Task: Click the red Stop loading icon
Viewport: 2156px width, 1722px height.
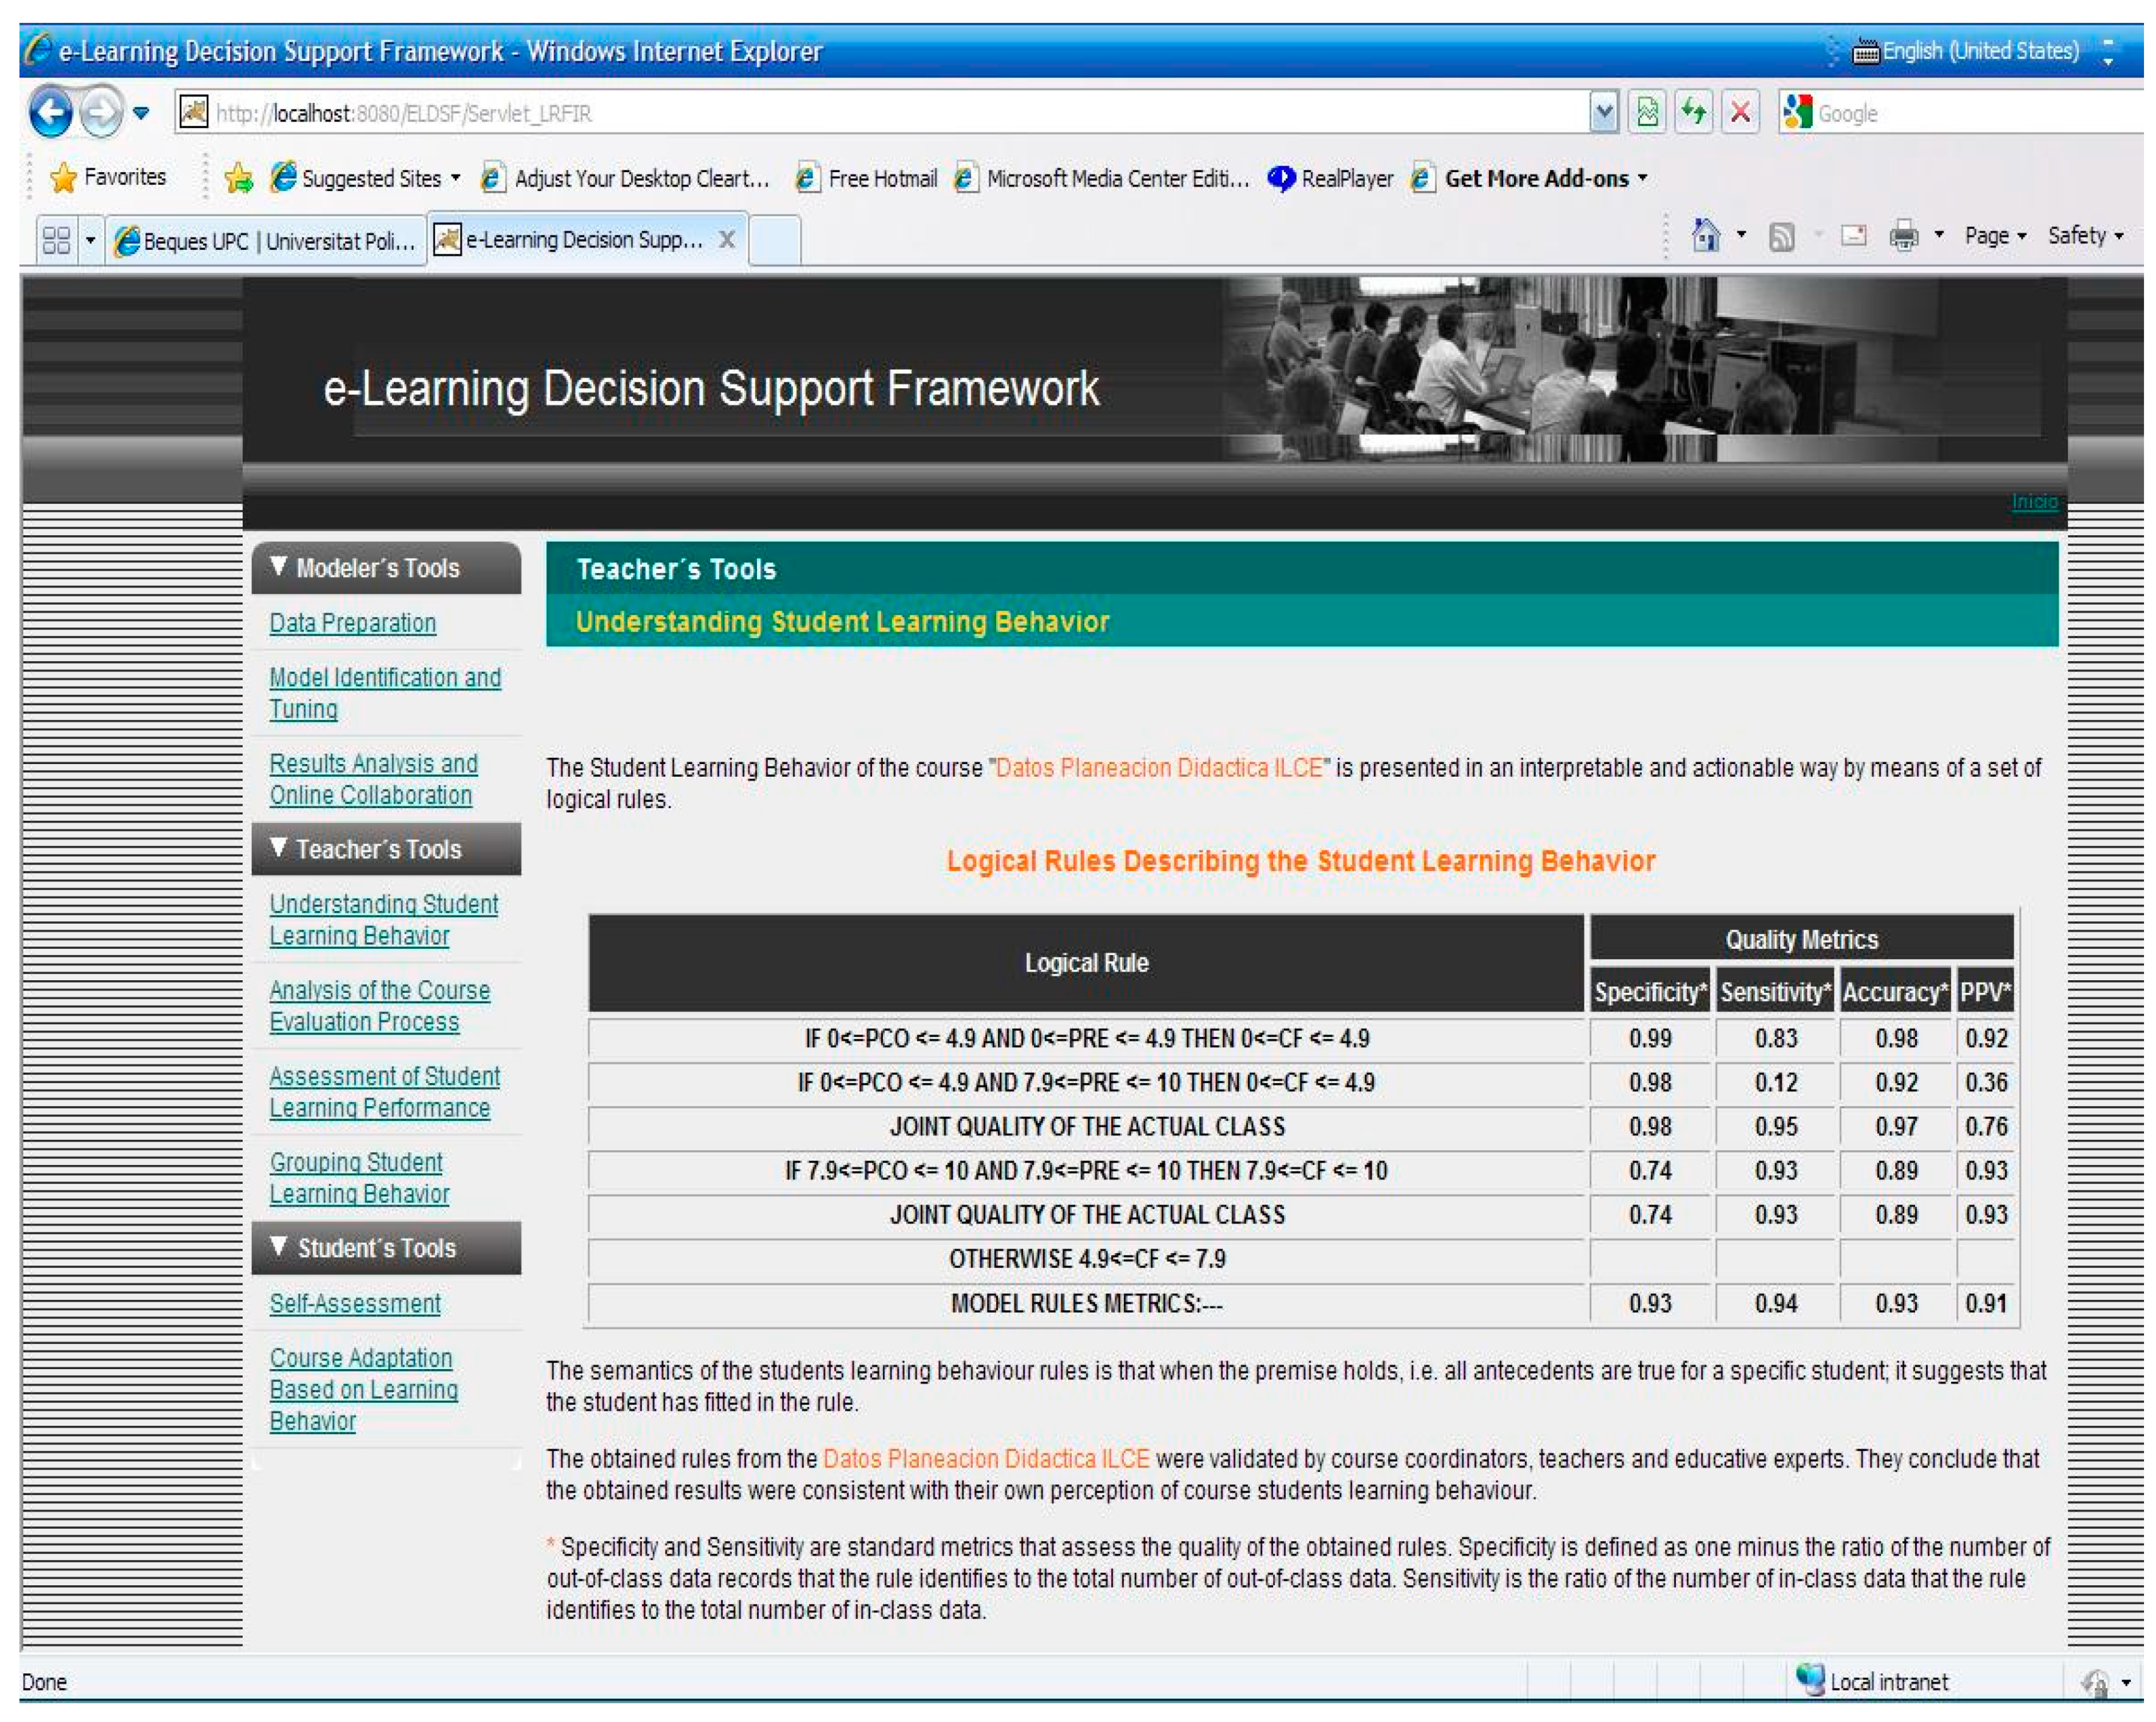Action: [x=1740, y=112]
